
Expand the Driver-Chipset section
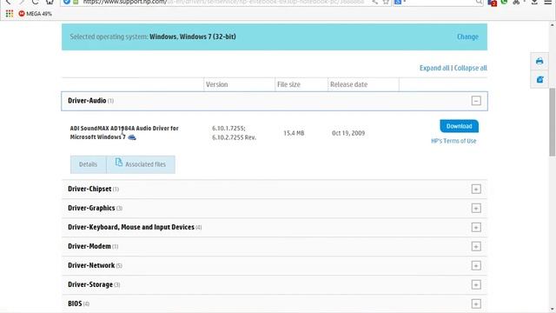tap(476, 189)
